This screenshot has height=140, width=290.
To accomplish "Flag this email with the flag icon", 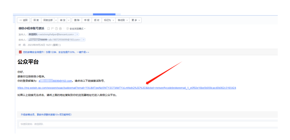I will [52, 28].
